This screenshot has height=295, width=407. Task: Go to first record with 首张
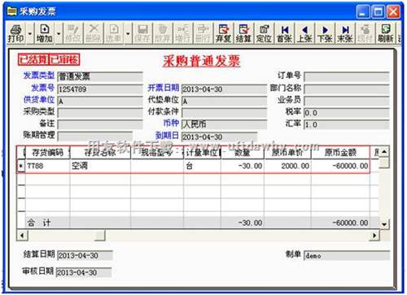click(284, 33)
